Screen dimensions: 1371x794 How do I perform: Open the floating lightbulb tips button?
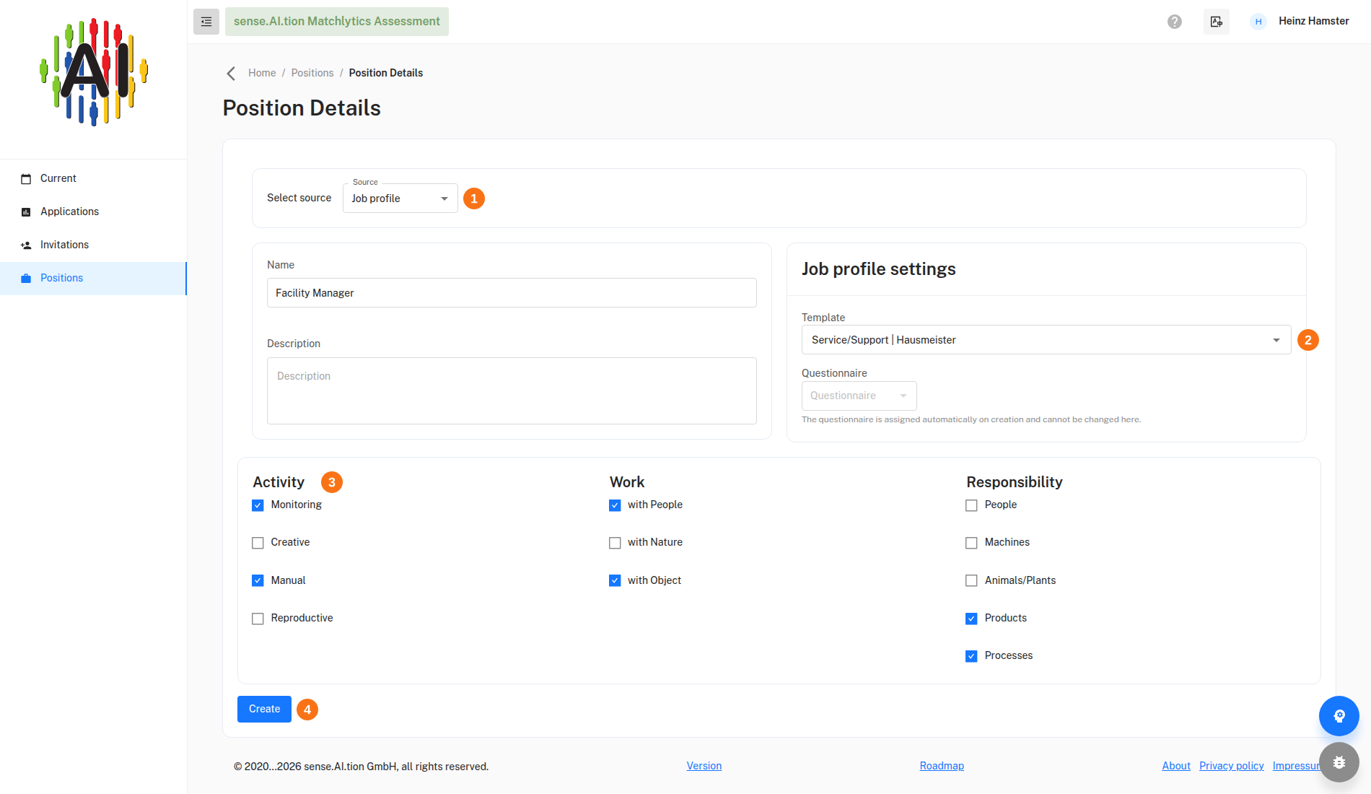1339,716
